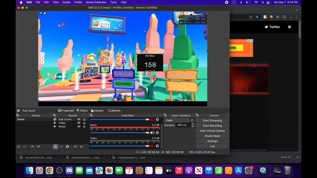317x178 pixels.
Task: Expand the Video group in Sources
Action: click(x=55, y=123)
